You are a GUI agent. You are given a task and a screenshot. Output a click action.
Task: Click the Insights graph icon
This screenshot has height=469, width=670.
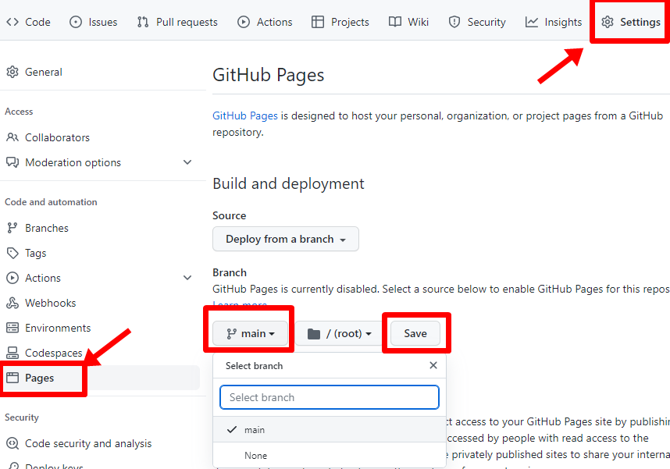[x=532, y=22]
